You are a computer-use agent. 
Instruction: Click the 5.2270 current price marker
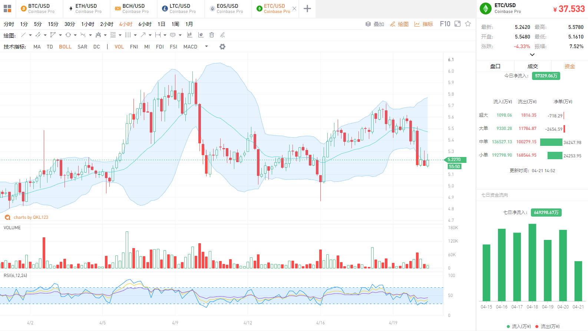pos(455,160)
